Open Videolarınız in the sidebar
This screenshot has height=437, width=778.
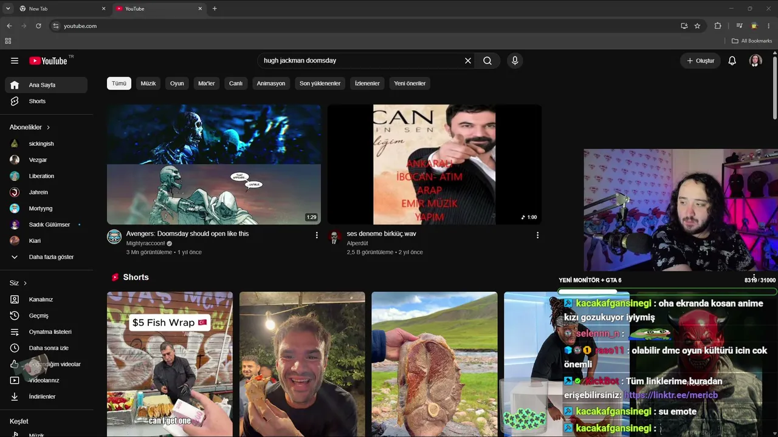[46, 381]
